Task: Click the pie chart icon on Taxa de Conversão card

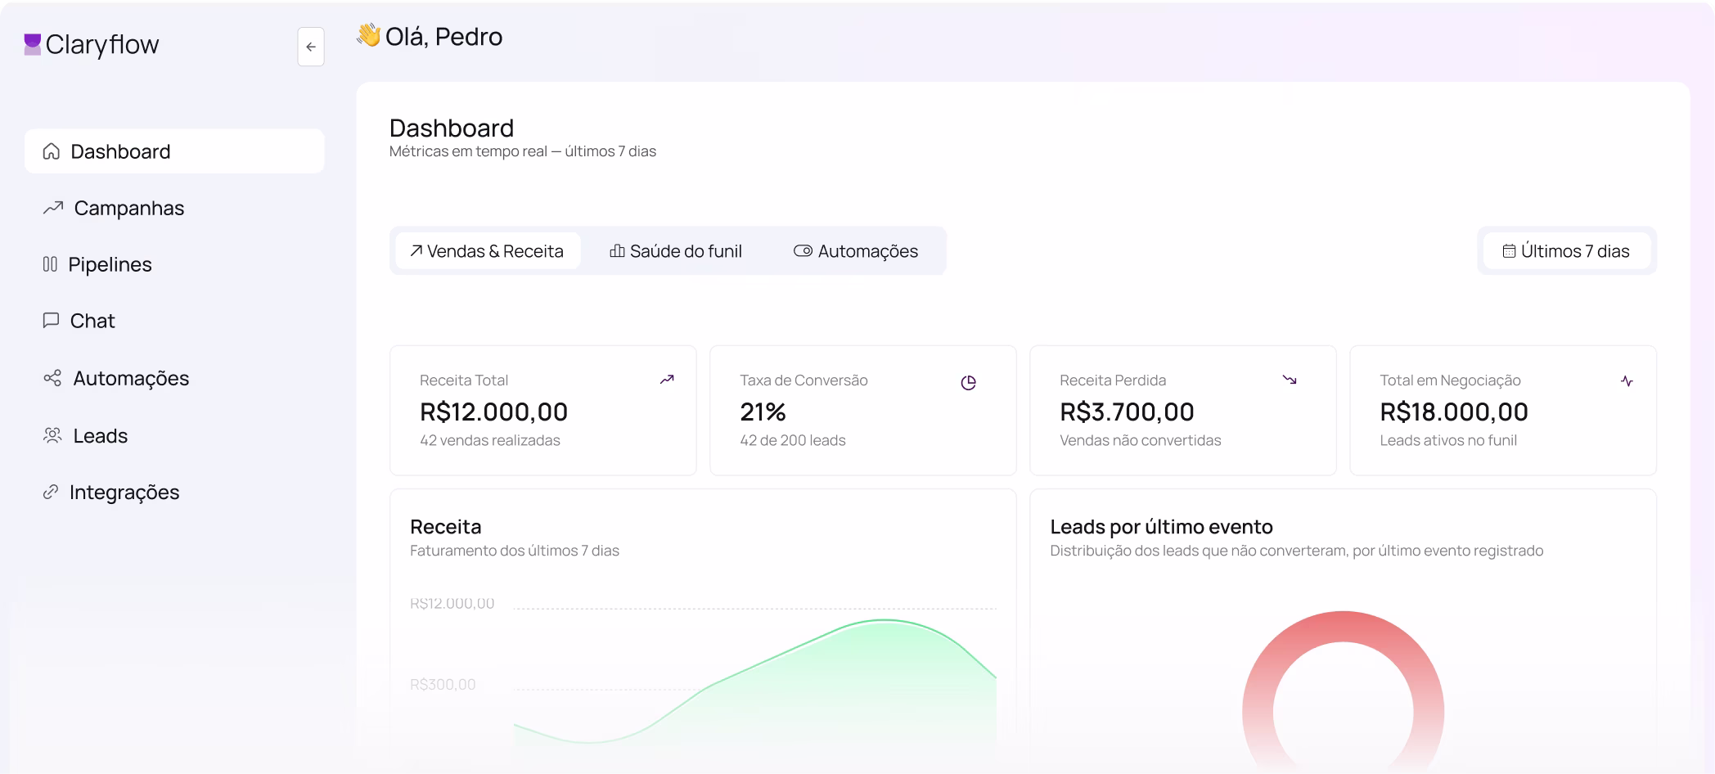Action: coord(969,382)
